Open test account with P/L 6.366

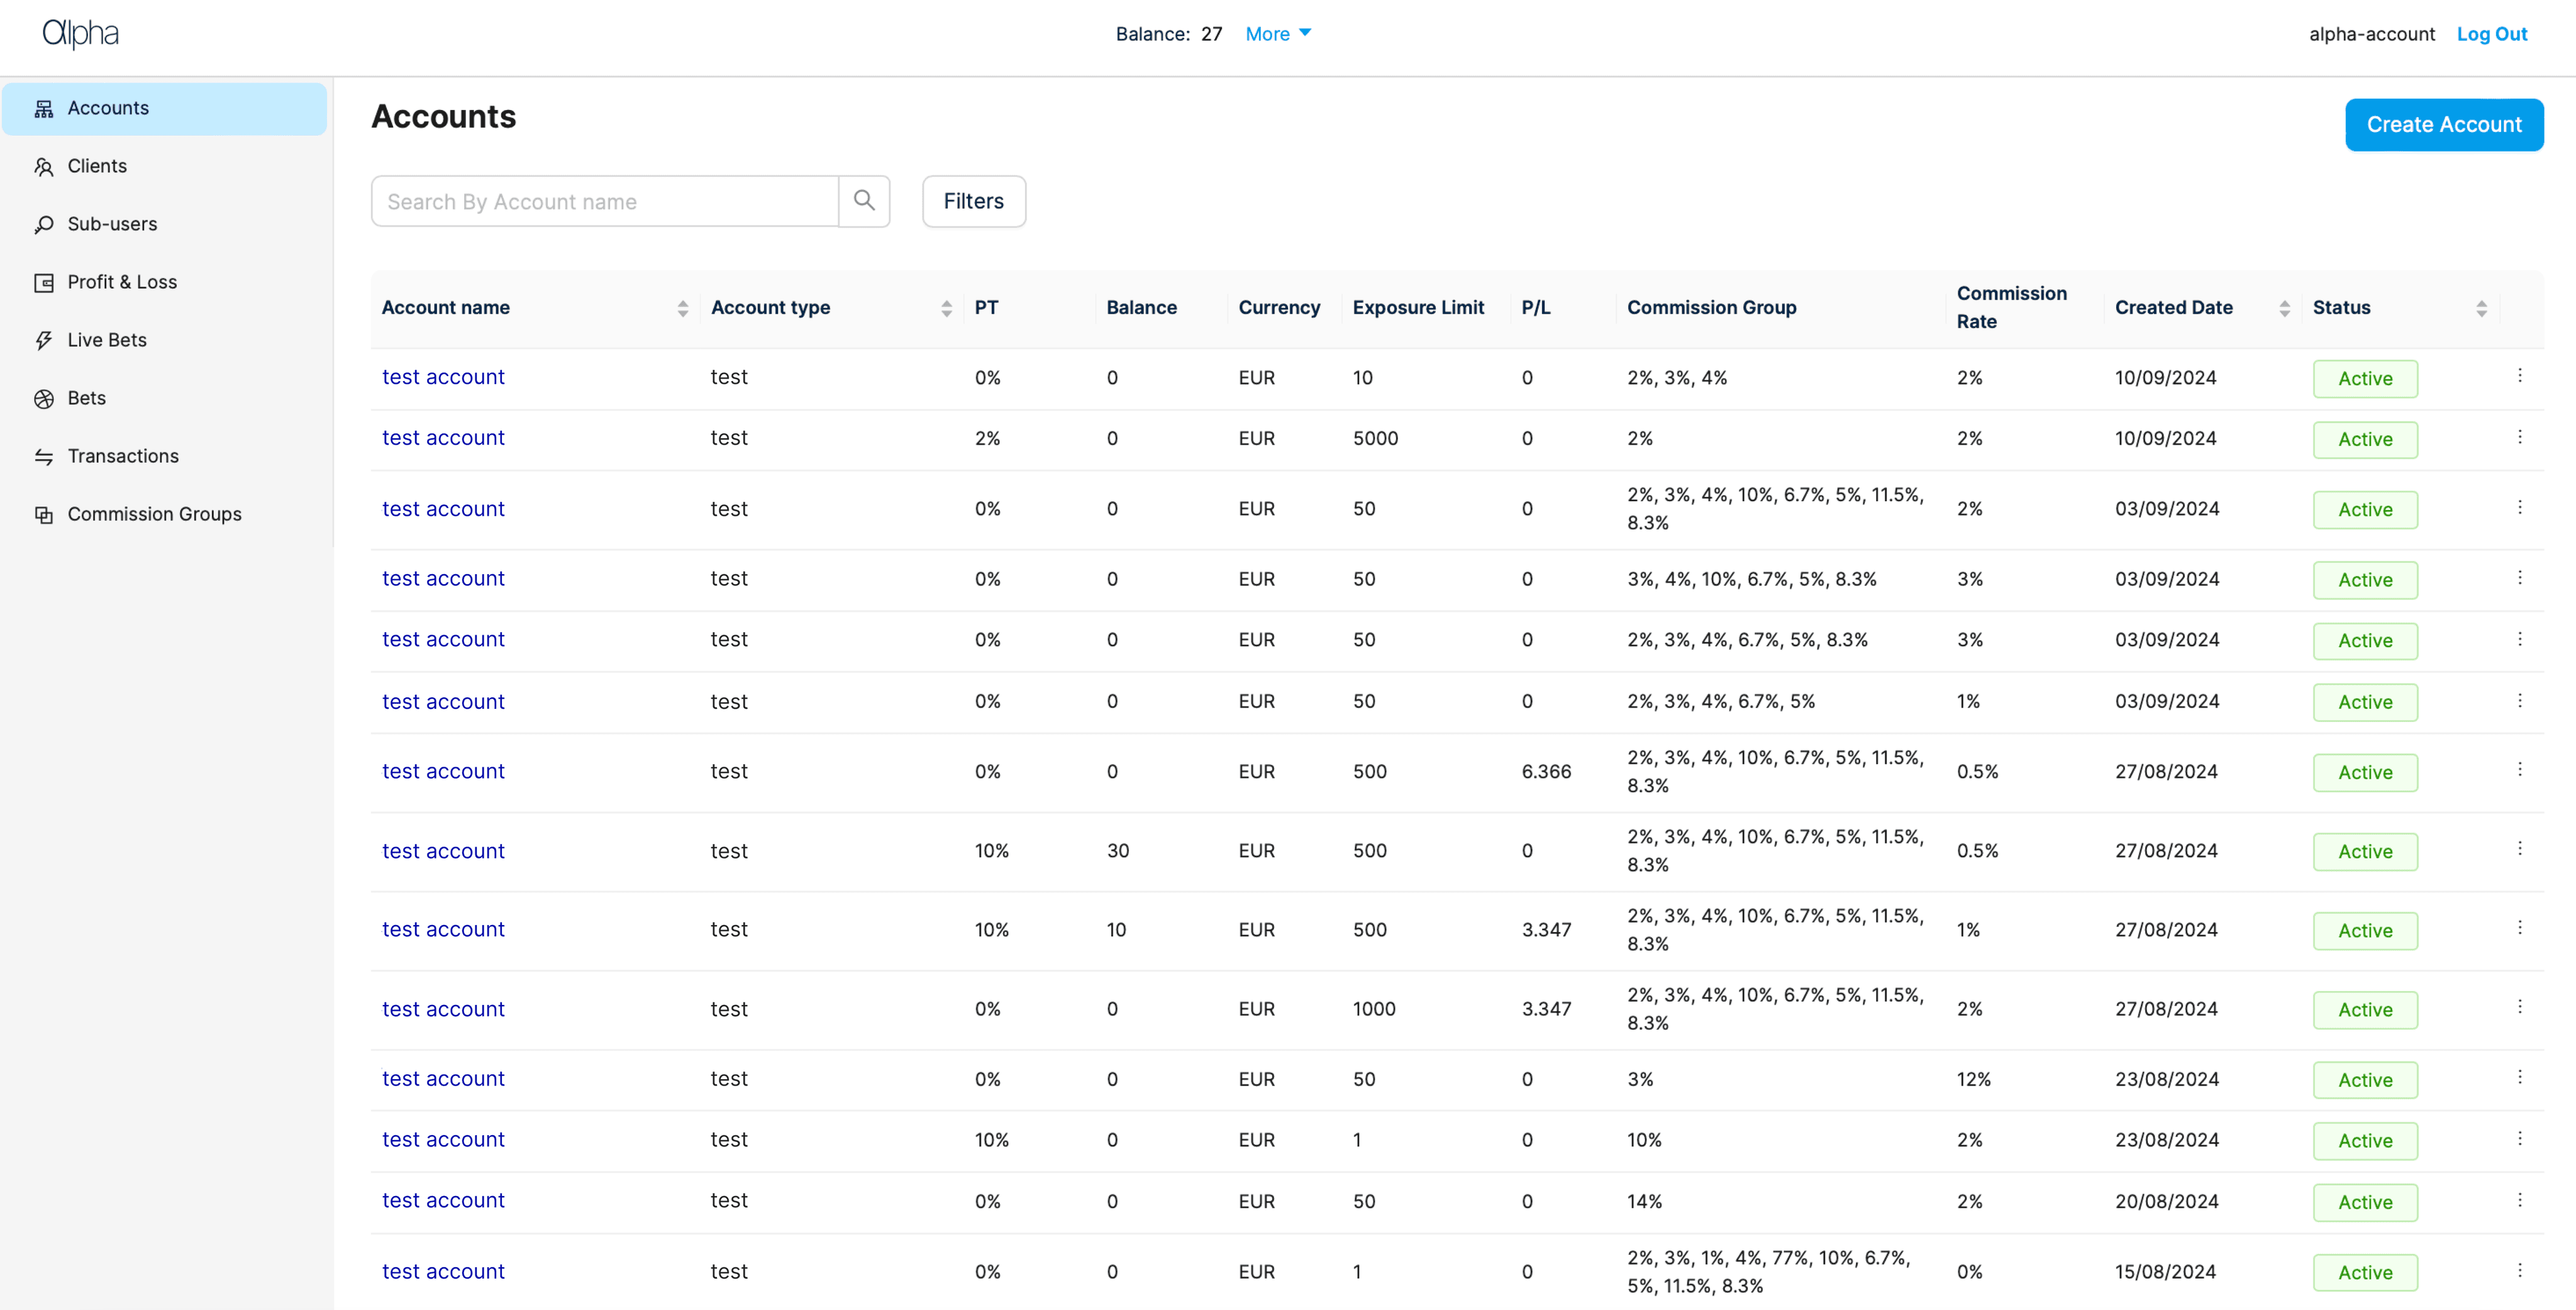tap(443, 772)
